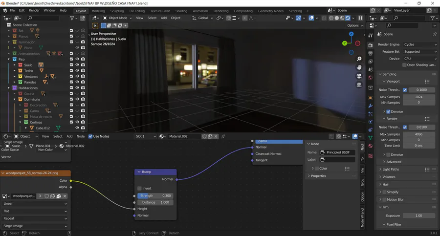The width and height of the screenshot is (440, 236).
Task: Hide the Techo collection using eye icon
Action: click(x=77, y=70)
